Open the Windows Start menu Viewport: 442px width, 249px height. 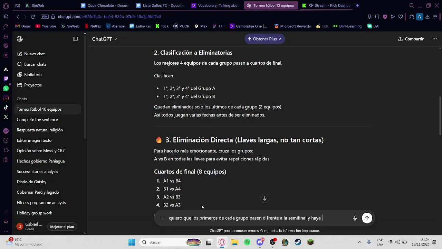click(132, 242)
